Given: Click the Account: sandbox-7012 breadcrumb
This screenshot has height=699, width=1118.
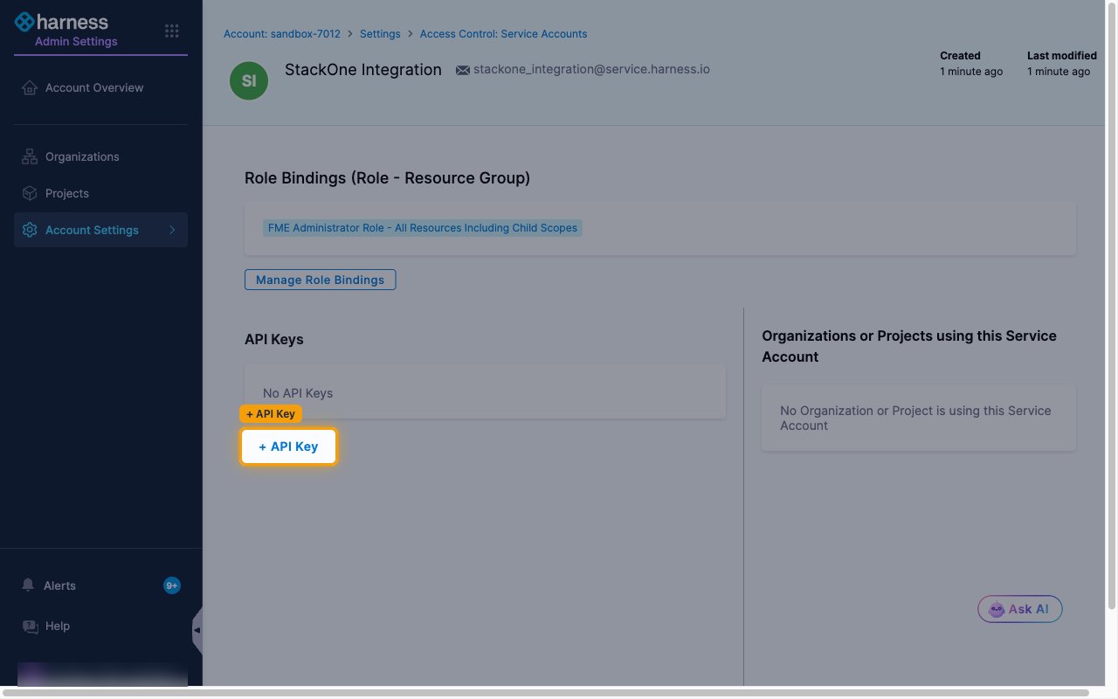Looking at the screenshot, I should pos(282,34).
